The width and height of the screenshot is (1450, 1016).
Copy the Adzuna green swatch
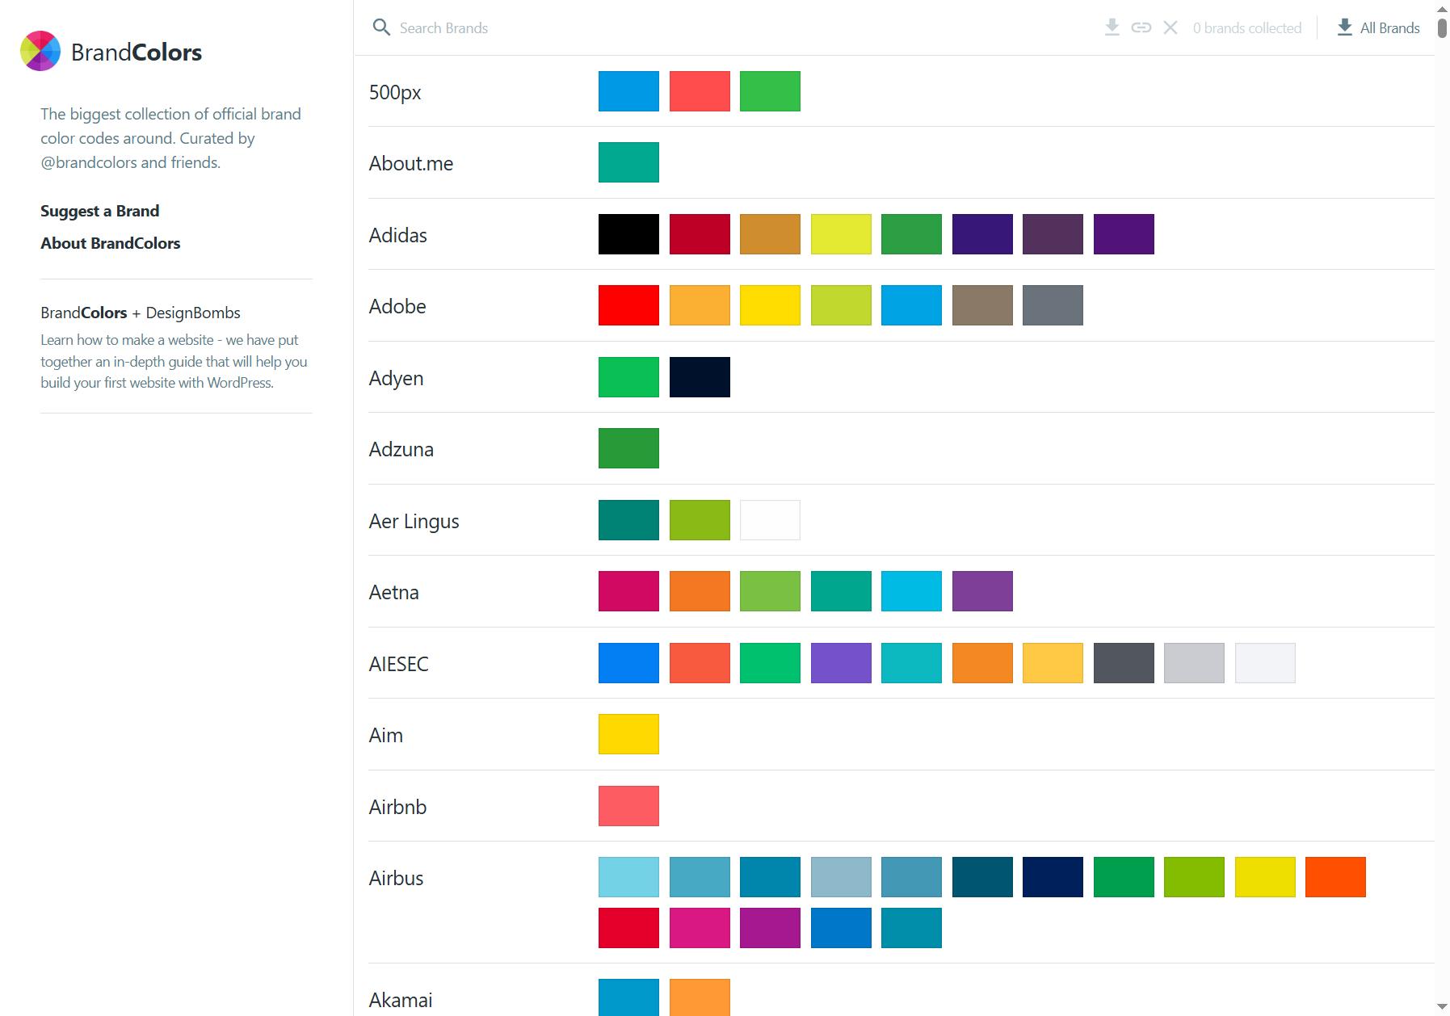pos(628,448)
